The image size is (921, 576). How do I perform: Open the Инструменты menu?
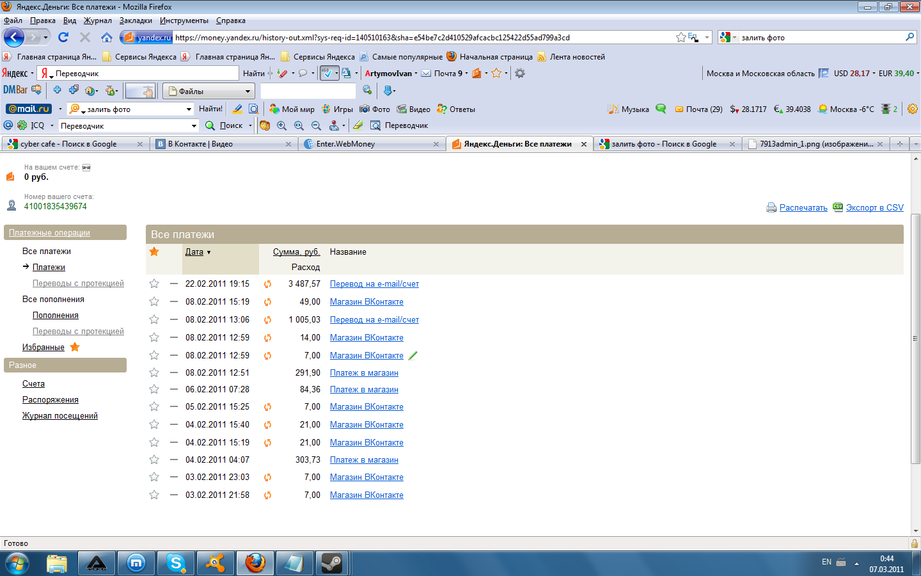pyautogui.click(x=184, y=20)
